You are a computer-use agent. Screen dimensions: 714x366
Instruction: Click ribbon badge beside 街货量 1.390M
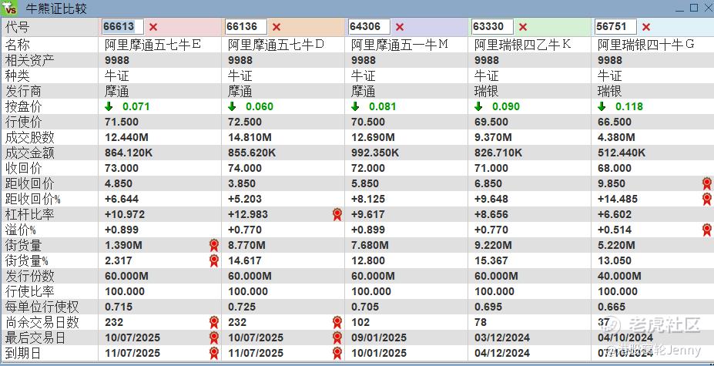coord(214,246)
